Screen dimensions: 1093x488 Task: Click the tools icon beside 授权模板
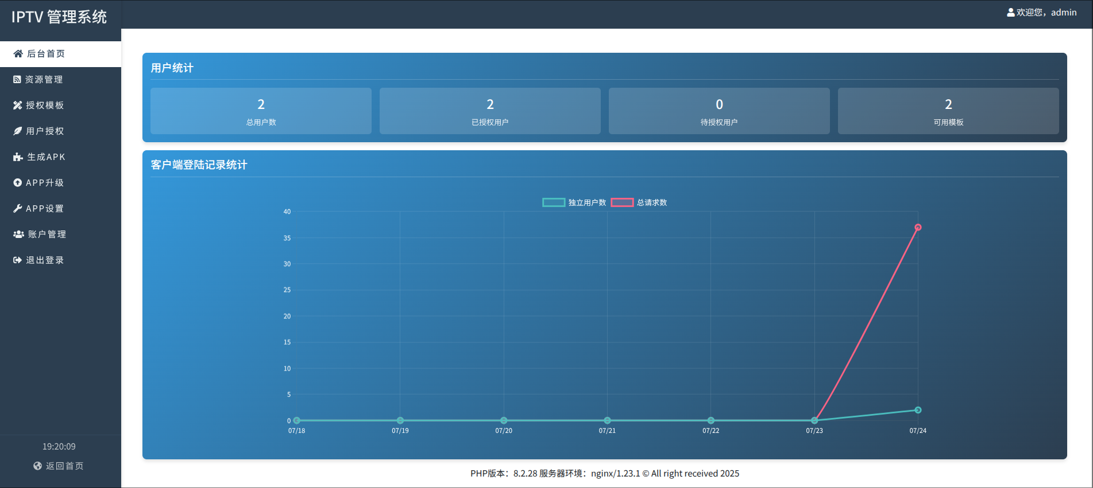pos(18,106)
